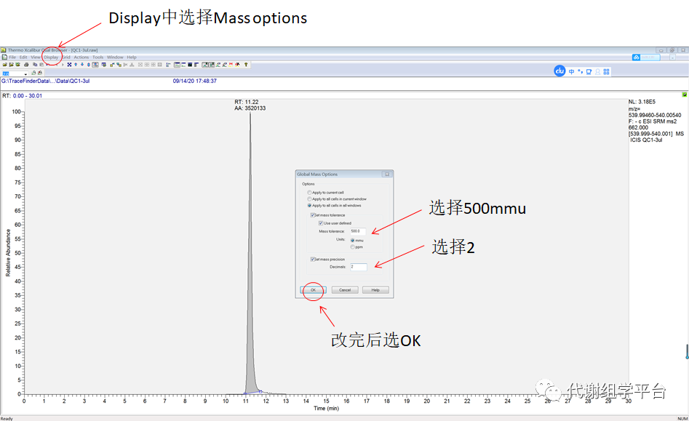The height and width of the screenshot is (421, 689).
Task: Open the Help menu
Action: (132, 57)
